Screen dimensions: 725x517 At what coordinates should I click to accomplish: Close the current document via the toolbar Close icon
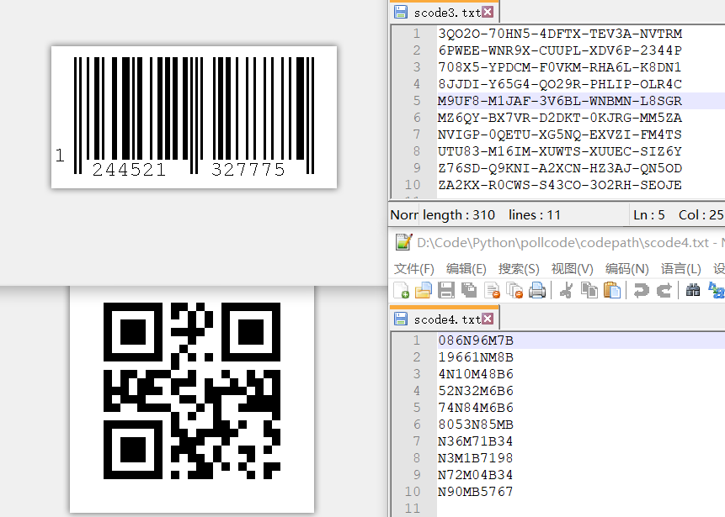pyautogui.click(x=492, y=290)
